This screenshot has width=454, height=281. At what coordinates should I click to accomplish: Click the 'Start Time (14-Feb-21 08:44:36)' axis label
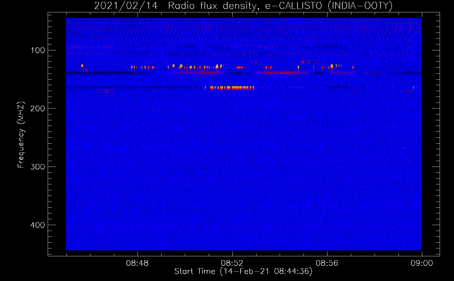pyautogui.click(x=243, y=271)
